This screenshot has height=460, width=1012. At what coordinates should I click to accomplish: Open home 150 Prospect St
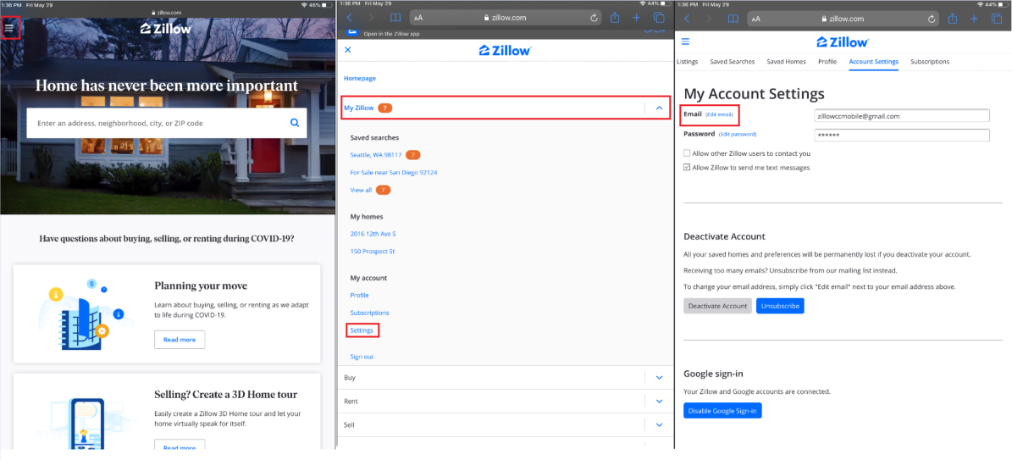click(372, 251)
